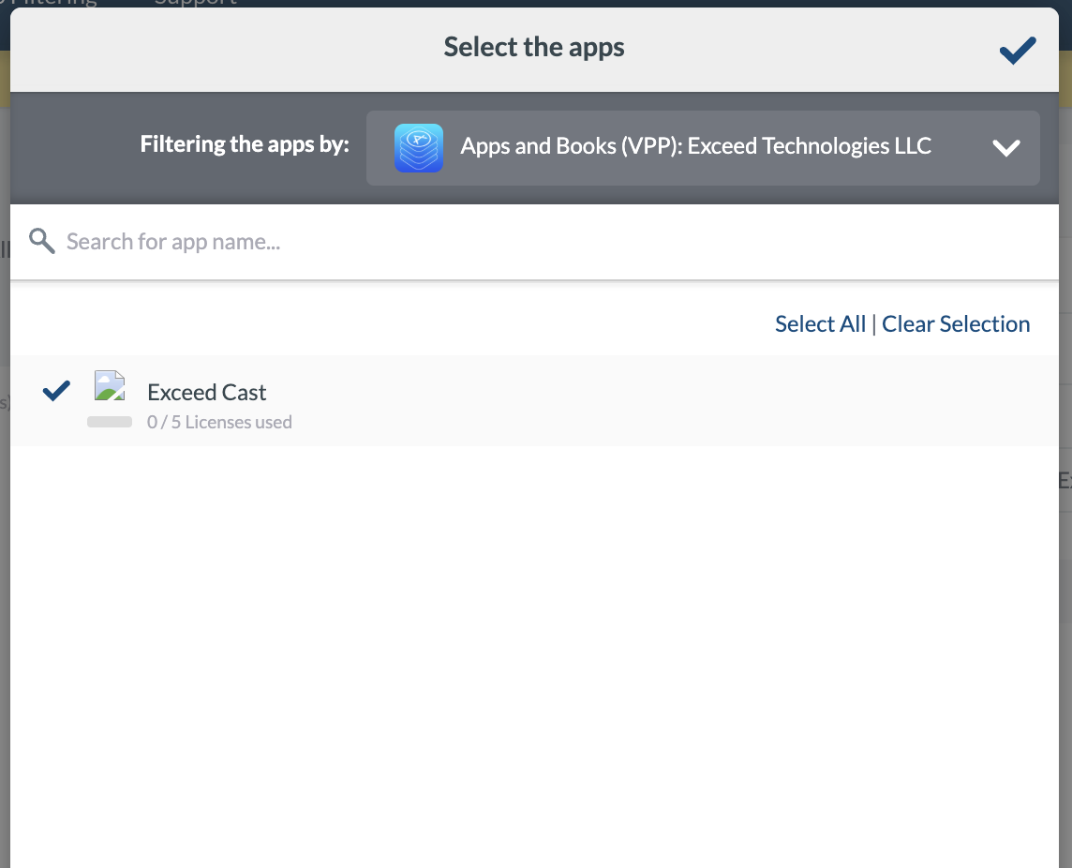Open the app filter dropdown
The image size is (1072, 868).
click(x=703, y=148)
